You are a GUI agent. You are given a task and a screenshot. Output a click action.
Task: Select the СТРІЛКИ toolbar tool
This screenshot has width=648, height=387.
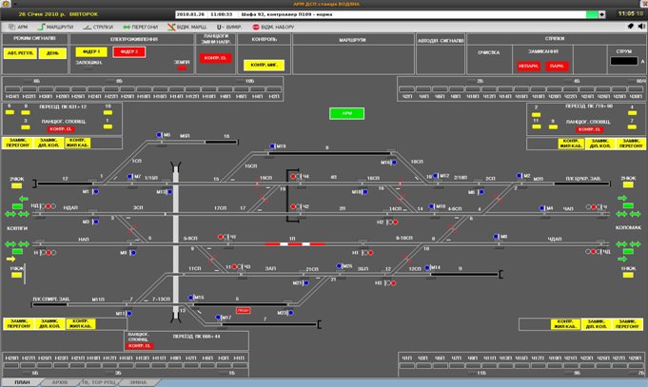click(106, 29)
